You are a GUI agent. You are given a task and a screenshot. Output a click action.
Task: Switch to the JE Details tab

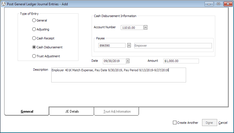pyautogui.click(x=71, y=111)
